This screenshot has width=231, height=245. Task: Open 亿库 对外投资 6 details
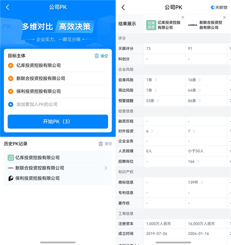tap(149, 131)
